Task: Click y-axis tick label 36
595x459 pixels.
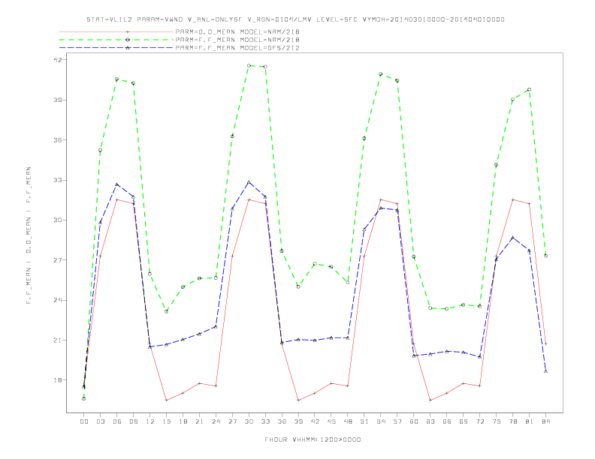Action: [x=58, y=140]
